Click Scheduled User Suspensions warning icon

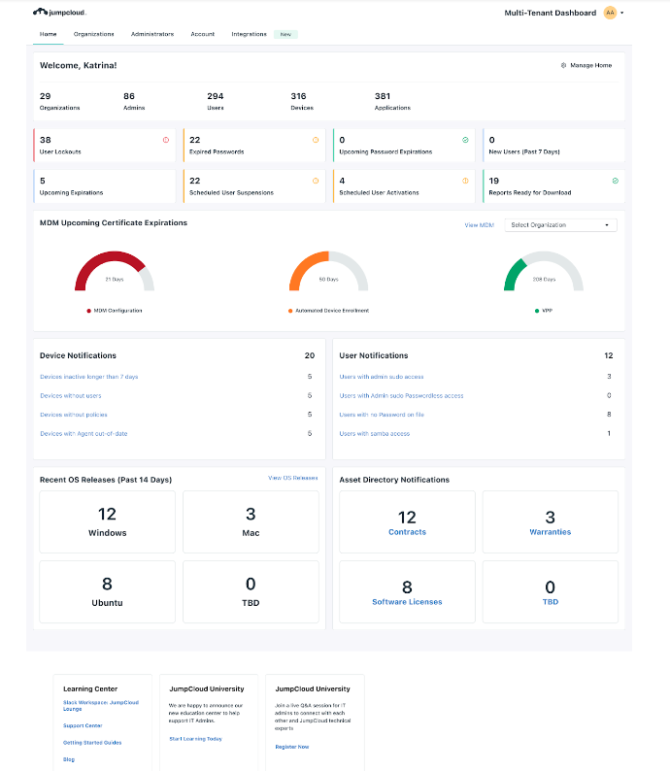[316, 181]
